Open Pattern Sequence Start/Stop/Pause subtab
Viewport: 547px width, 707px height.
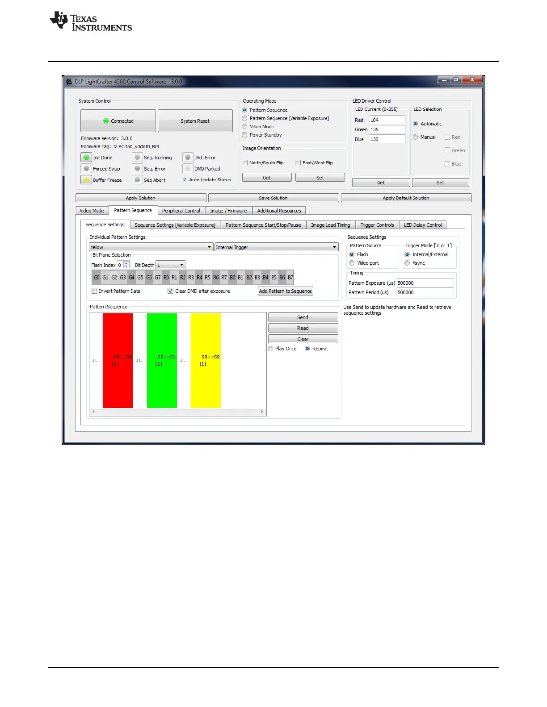pyautogui.click(x=263, y=225)
